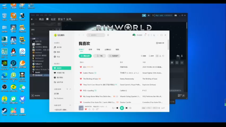Click artist Danny Baranowsky

[127, 79]
